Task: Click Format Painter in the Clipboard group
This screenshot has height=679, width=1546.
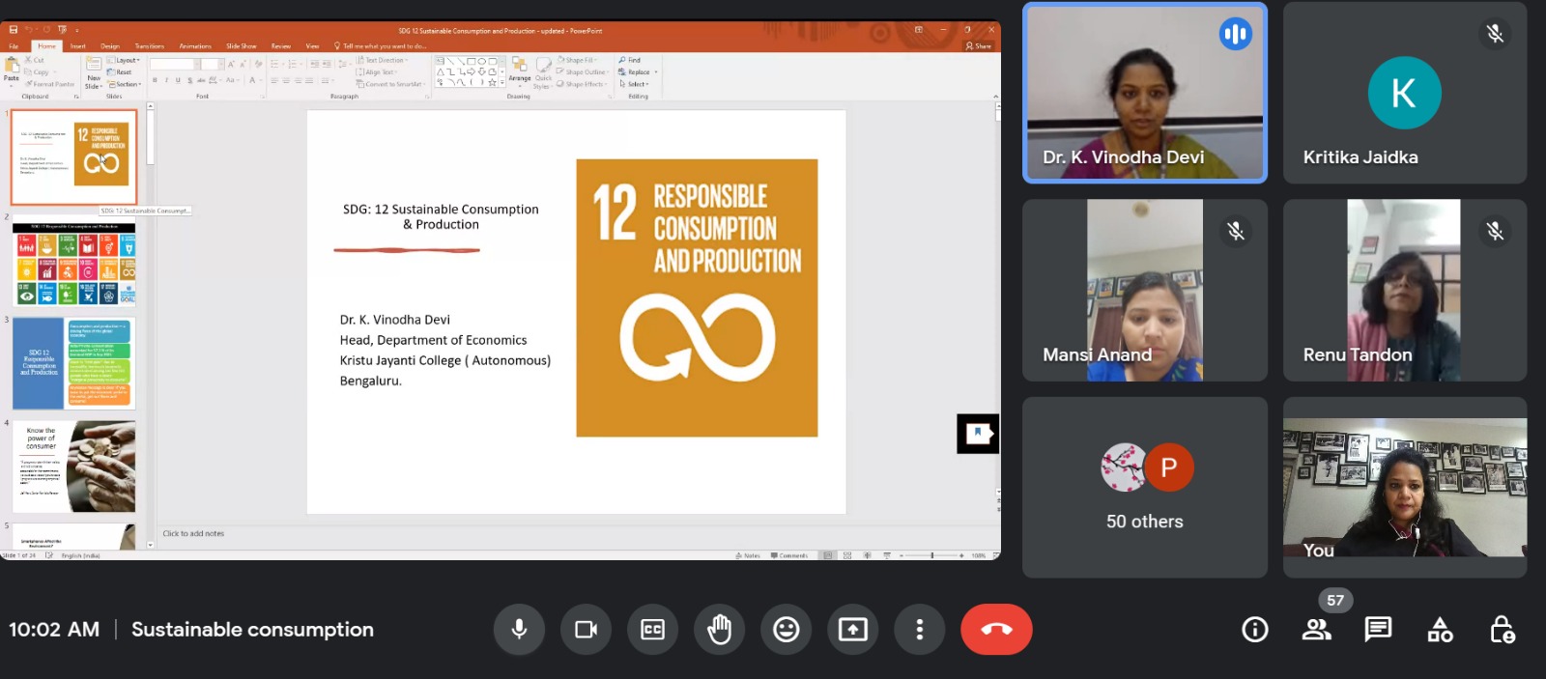Action: (x=50, y=84)
